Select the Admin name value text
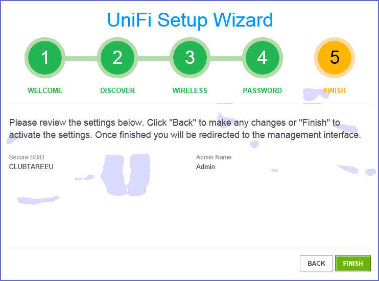The height and width of the screenshot is (281, 379). pos(205,167)
